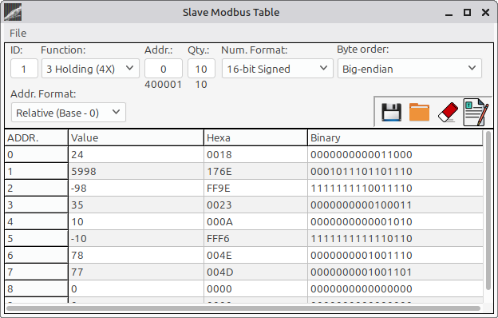Click the hexa cell 004D
This screenshot has height=318, width=498.
tap(255, 272)
